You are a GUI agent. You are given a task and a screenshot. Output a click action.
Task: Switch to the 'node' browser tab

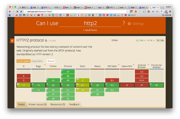(122, 7)
